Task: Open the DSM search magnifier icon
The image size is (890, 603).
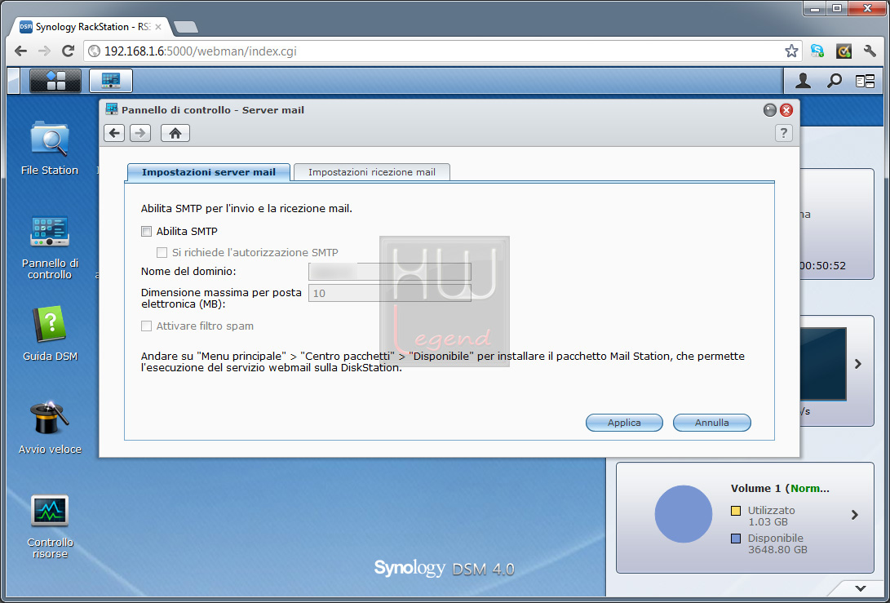Action: pos(834,82)
